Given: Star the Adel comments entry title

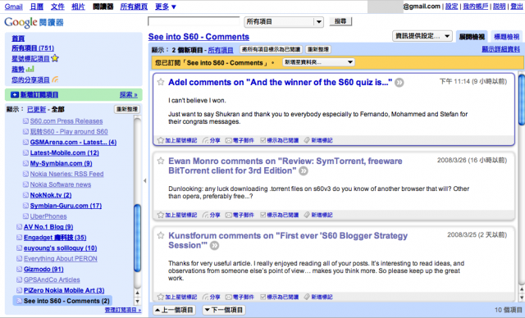Looking at the screenshot, I should pos(161,82).
